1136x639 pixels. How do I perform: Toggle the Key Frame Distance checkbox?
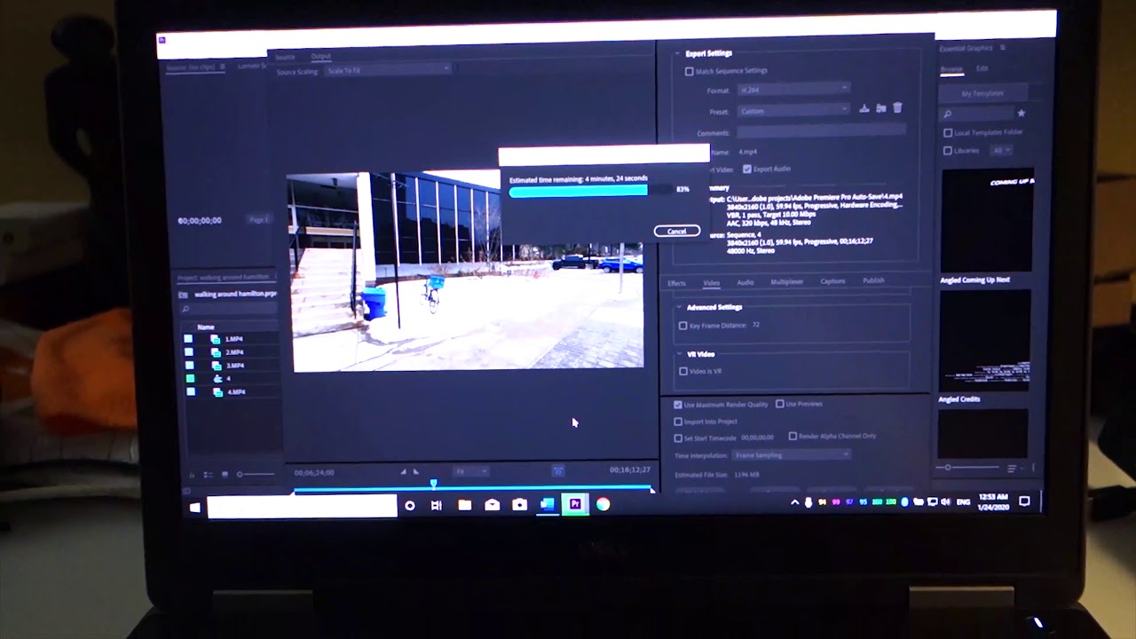click(682, 326)
